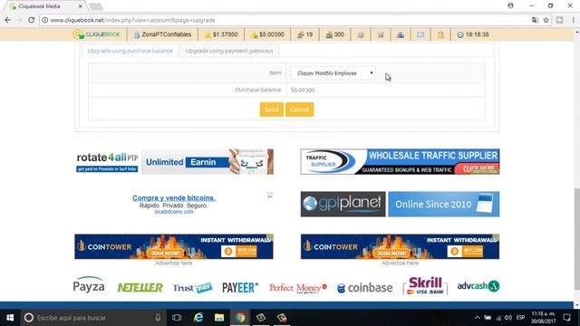Viewport: 580px width, 326px height.
Task: Open the volume icon in the system tray
Action: [508, 318]
